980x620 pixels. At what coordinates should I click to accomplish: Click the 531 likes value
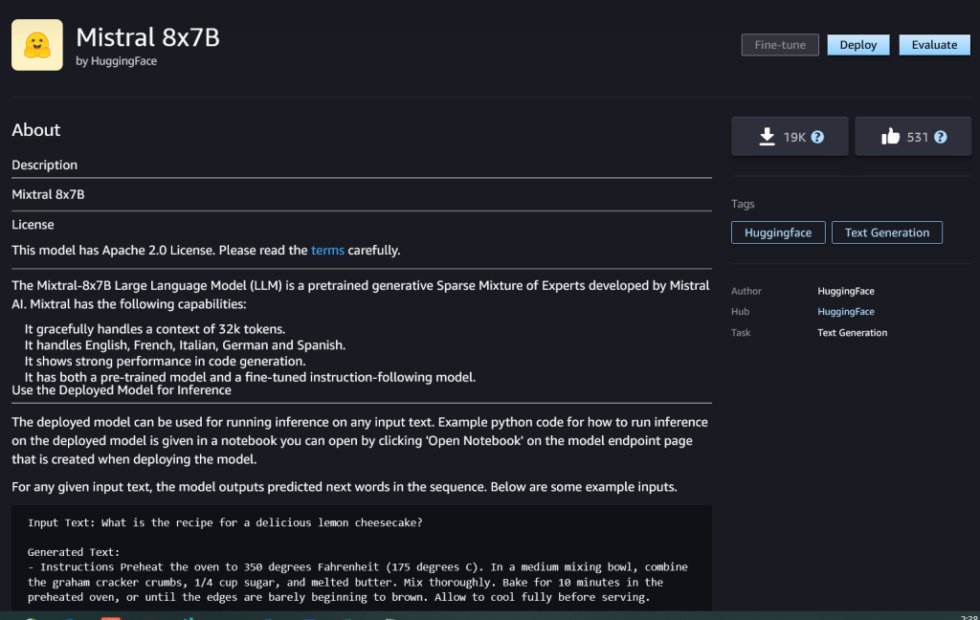pyautogui.click(x=918, y=138)
